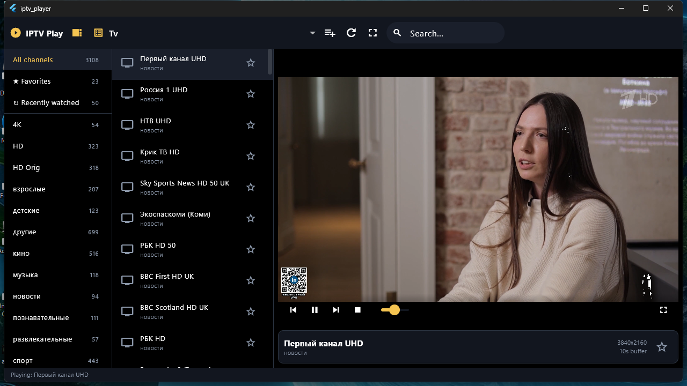This screenshot has width=687, height=386.
Task: Favorite Экоспаскоми (Коми) channel
Action: click(x=251, y=218)
